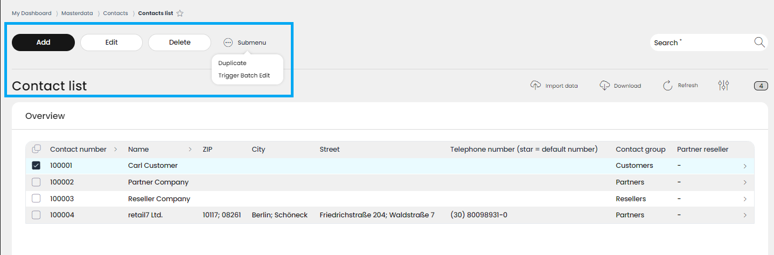Screen dimensions: 774x255
Task: Click the Import data cloud upload icon
Action: 535,86
